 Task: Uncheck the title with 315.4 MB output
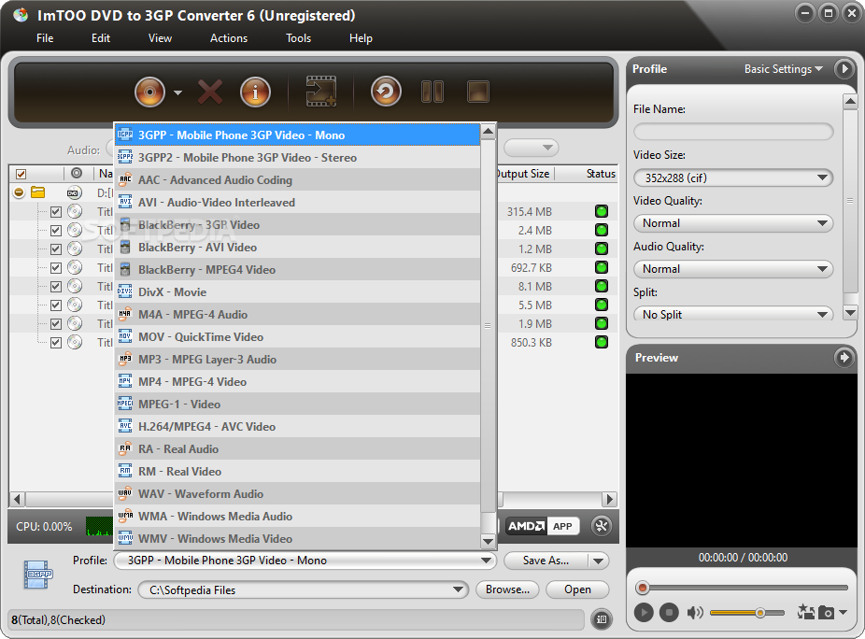coord(56,212)
